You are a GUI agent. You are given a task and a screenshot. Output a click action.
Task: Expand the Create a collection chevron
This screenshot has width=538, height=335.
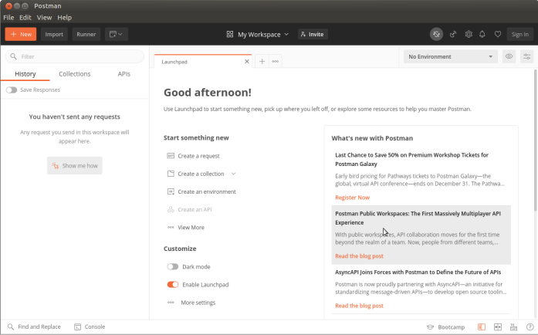click(x=233, y=174)
